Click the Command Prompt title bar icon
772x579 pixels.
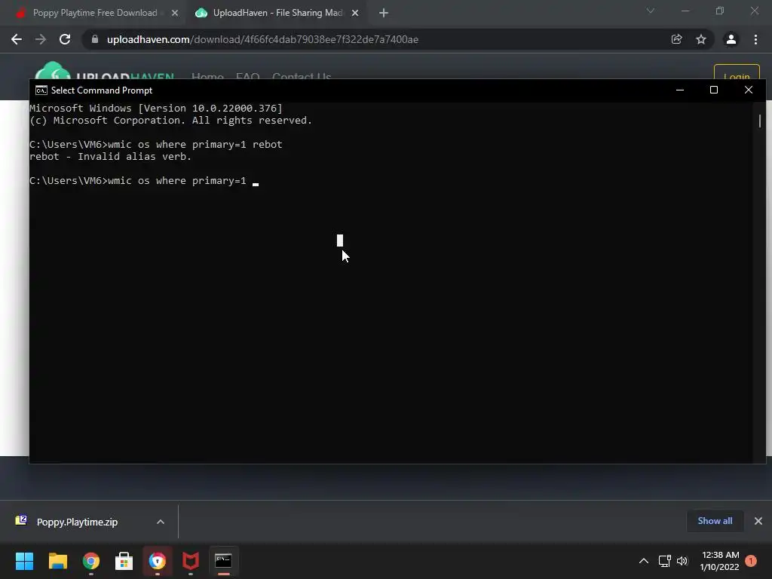41,90
